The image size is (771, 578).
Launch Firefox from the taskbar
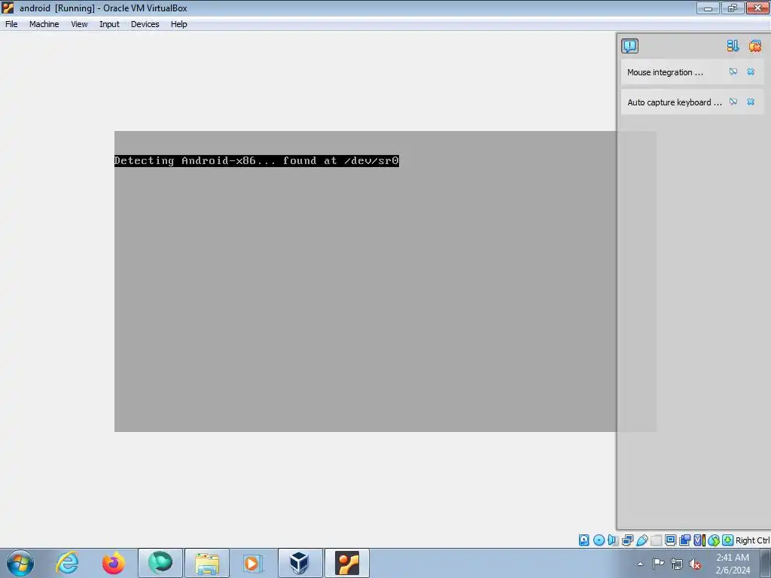113,563
